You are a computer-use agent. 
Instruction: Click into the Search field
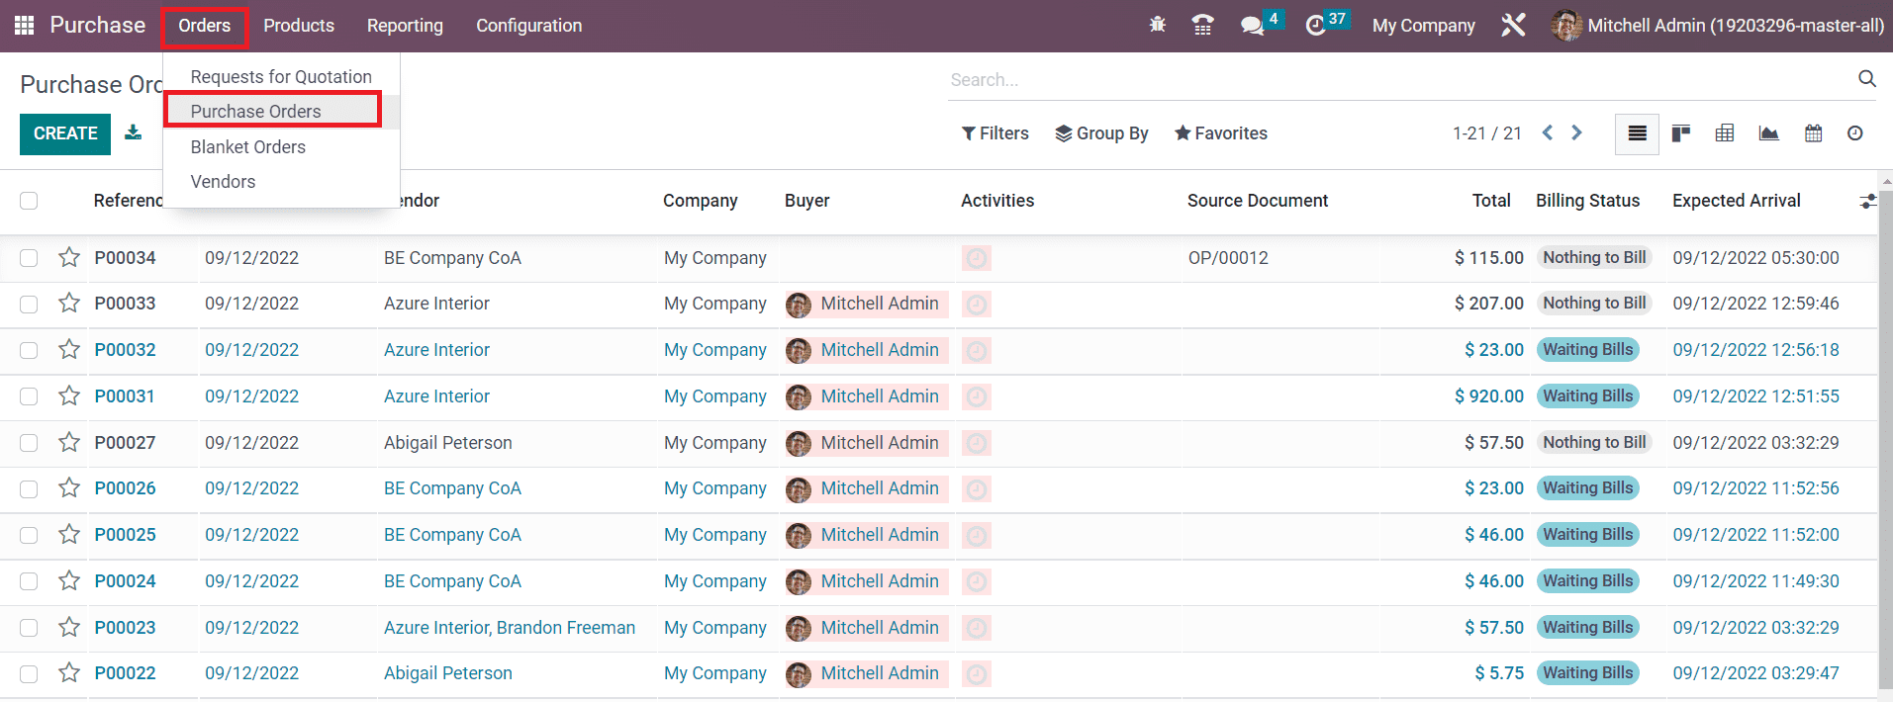pyautogui.click(x=1395, y=80)
